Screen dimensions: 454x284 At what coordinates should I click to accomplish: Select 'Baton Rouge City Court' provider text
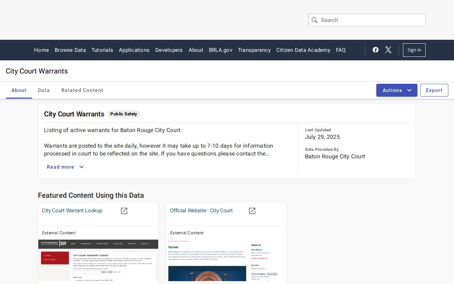click(x=335, y=157)
